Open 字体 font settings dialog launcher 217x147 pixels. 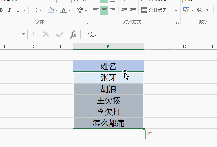[87, 23]
